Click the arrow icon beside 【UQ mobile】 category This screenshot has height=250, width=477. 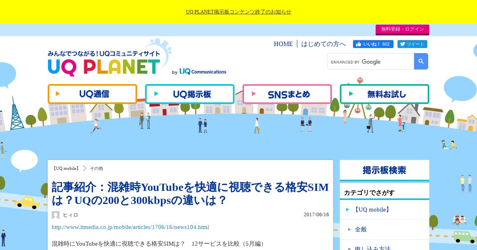point(347,209)
